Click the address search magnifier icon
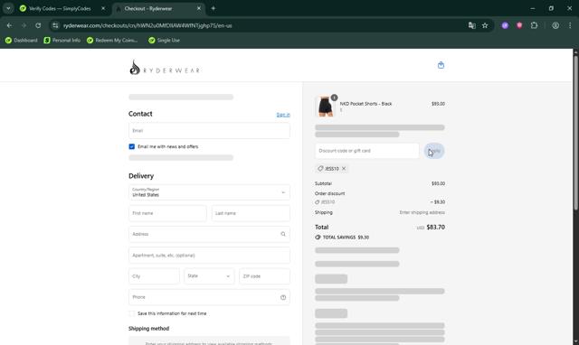This screenshot has height=345, width=579. [283, 234]
